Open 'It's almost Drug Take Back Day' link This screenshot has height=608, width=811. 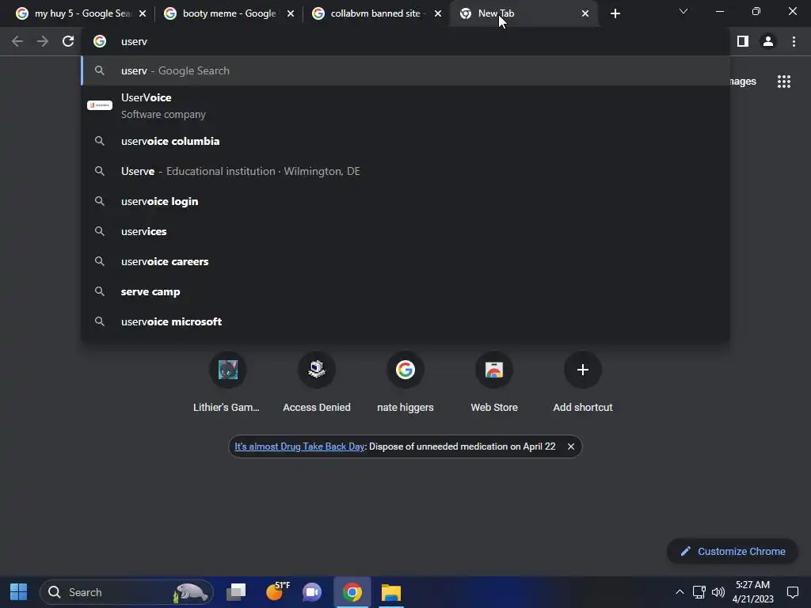[x=299, y=446]
